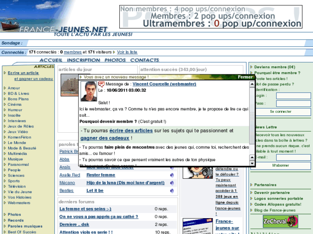Open Ecrire un article link
313x234 pixels.
[23, 73]
